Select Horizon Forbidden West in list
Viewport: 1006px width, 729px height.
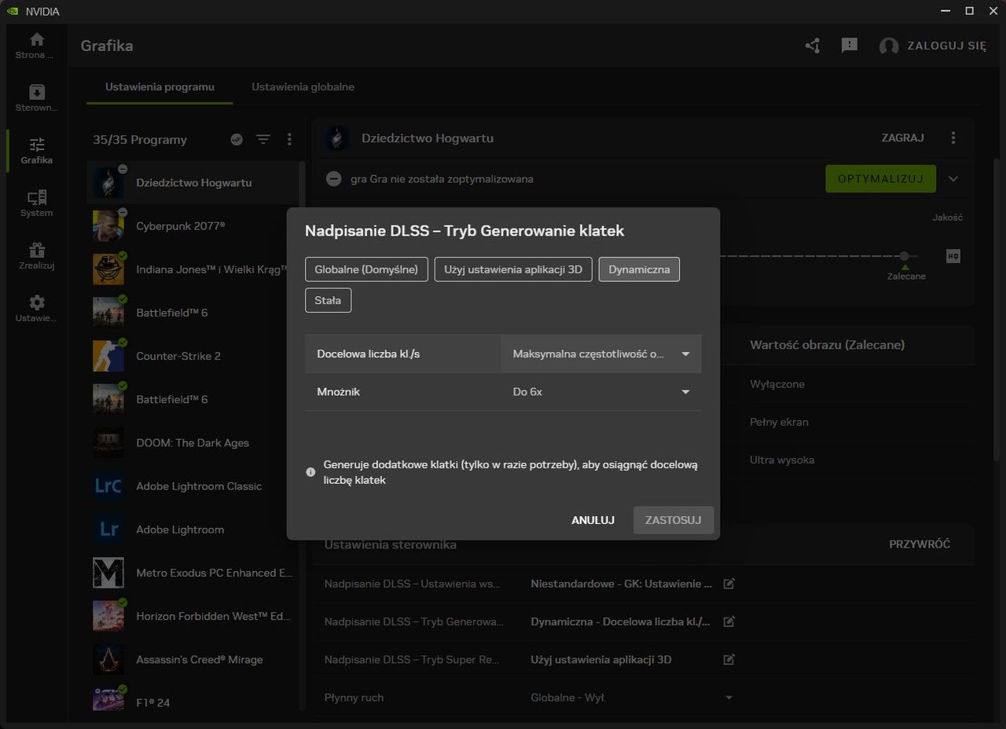193,617
